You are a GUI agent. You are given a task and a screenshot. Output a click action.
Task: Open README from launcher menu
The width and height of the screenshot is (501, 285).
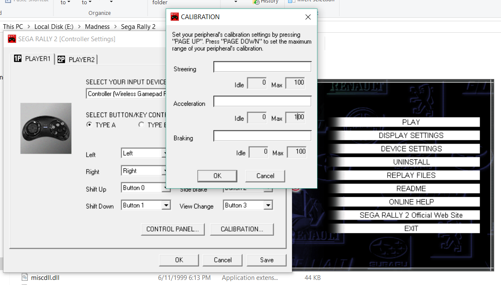[x=411, y=189]
